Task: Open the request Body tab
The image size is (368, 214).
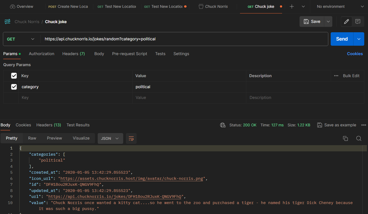Action: tap(99, 54)
